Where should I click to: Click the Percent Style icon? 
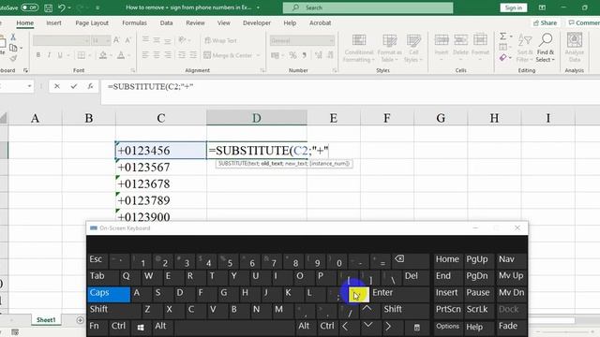click(292, 55)
